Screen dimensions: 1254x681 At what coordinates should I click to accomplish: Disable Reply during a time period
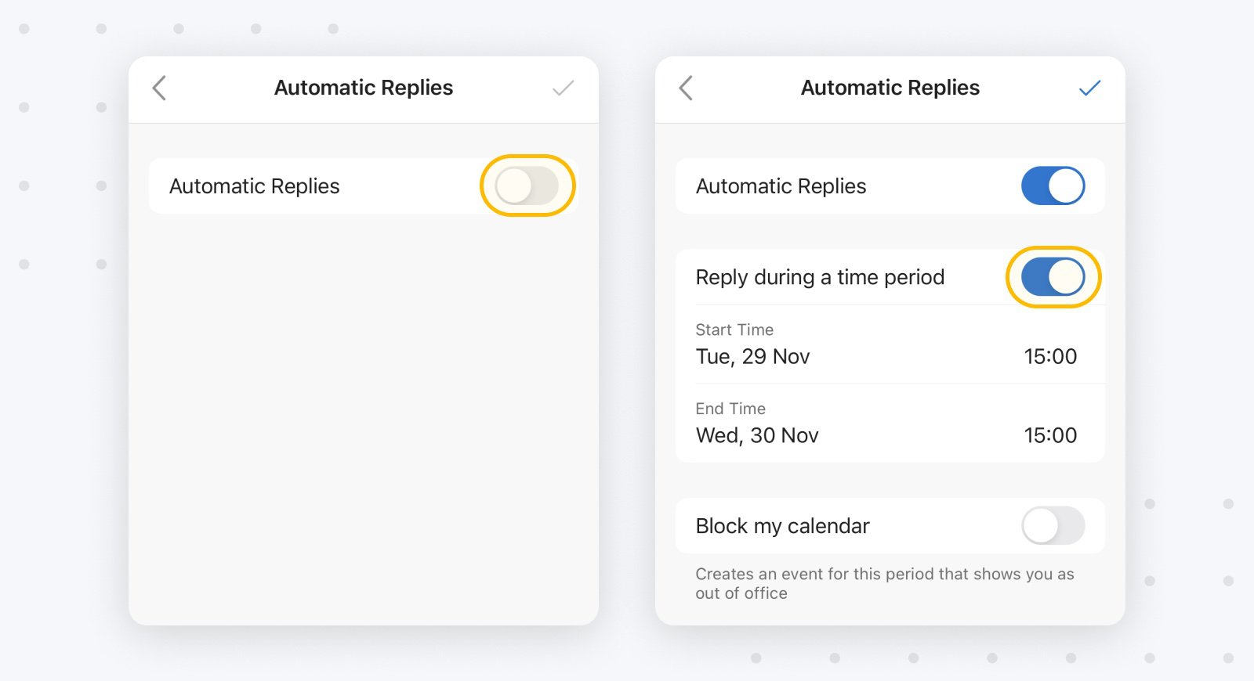(x=1053, y=277)
